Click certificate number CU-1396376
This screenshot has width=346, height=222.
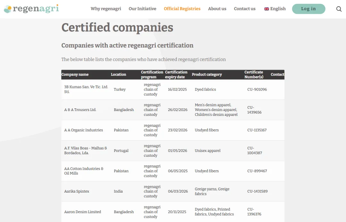point(254,212)
